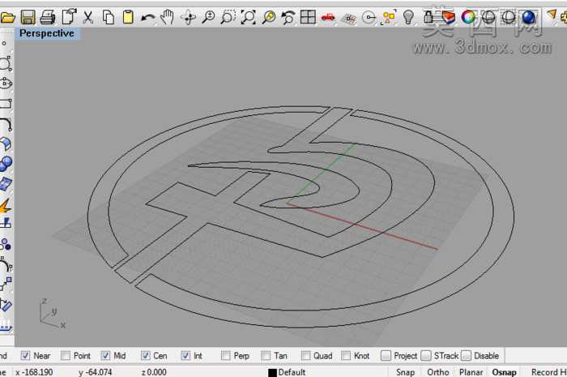Image resolution: width=567 pixels, height=377 pixels.
Task: Enable the Knot object snap
Action: (x=346, y=356)
